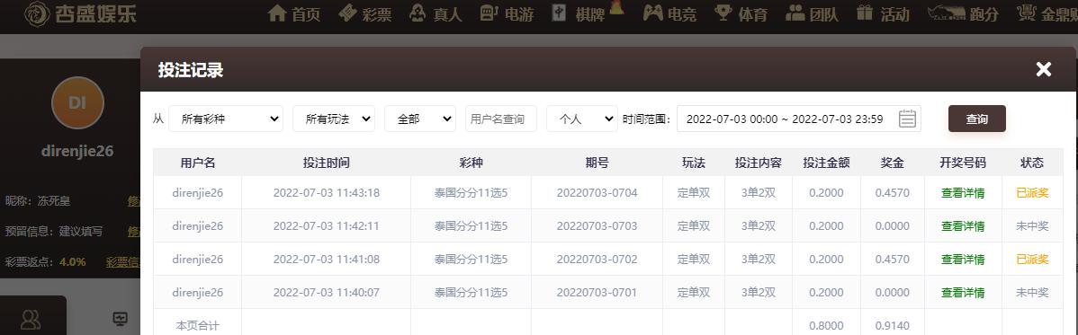Click the 投注金额 column header
The height and width of the screenshot is (335, 1078).
(826, 163)
